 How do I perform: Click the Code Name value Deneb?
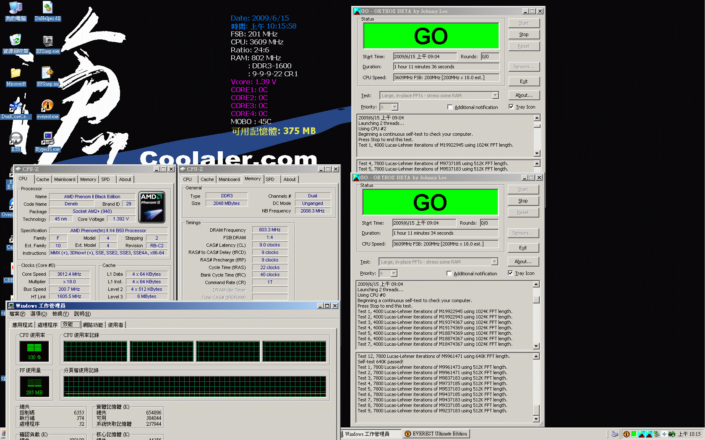[x=71, y=204]
